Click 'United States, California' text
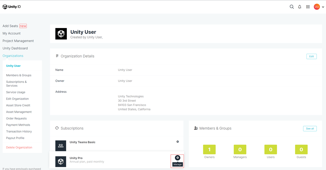The image size is (326, 170). (134, 109)
